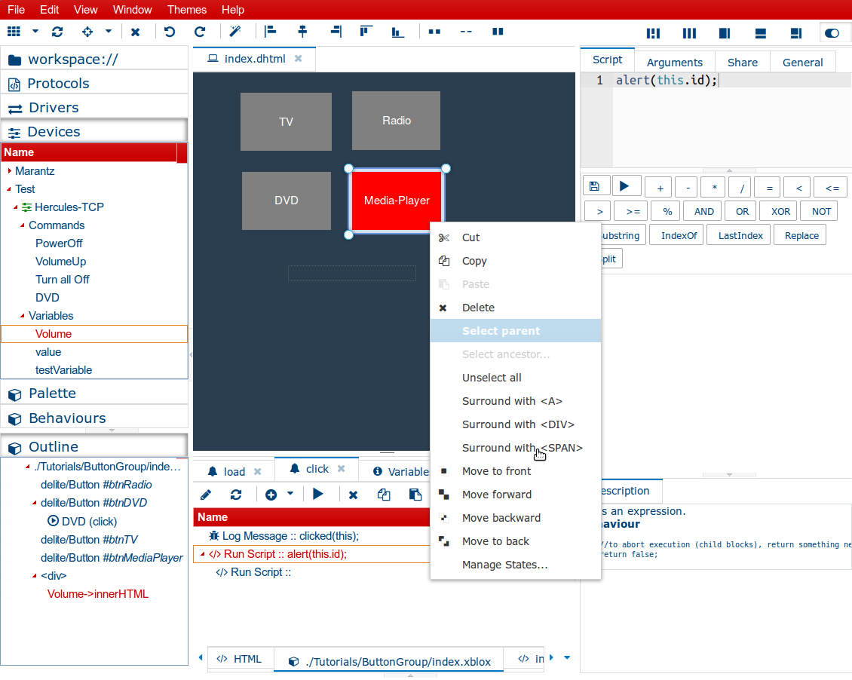Run the script with the play button

tap(625, 186)
